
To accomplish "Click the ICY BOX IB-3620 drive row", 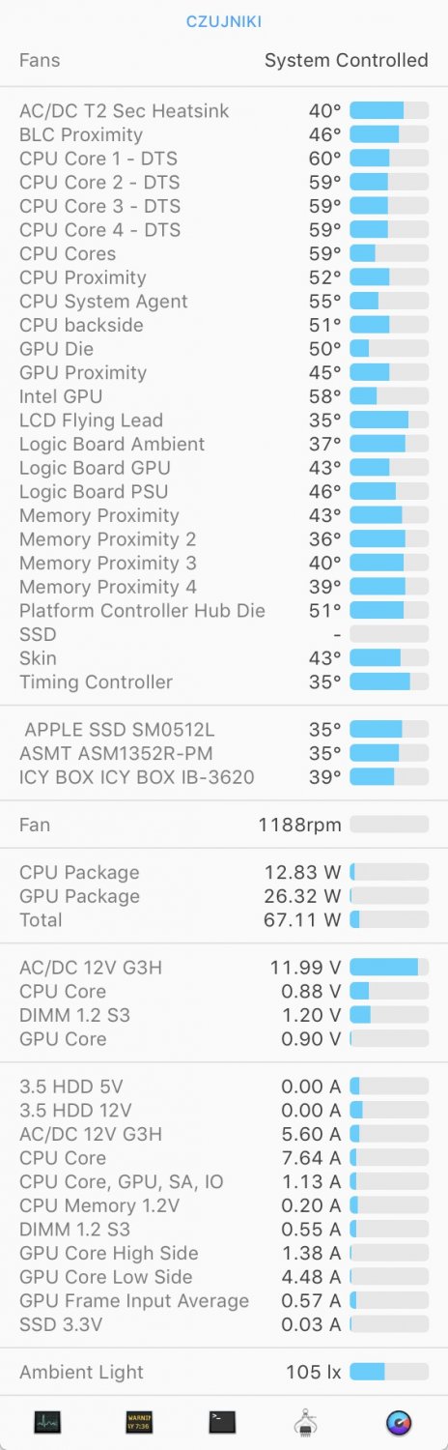I will (224, 776).
